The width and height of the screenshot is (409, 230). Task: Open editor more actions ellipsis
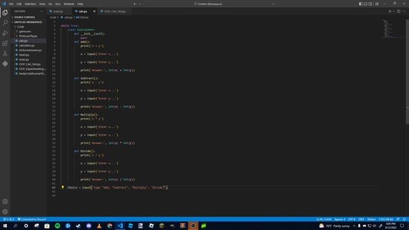404,11
